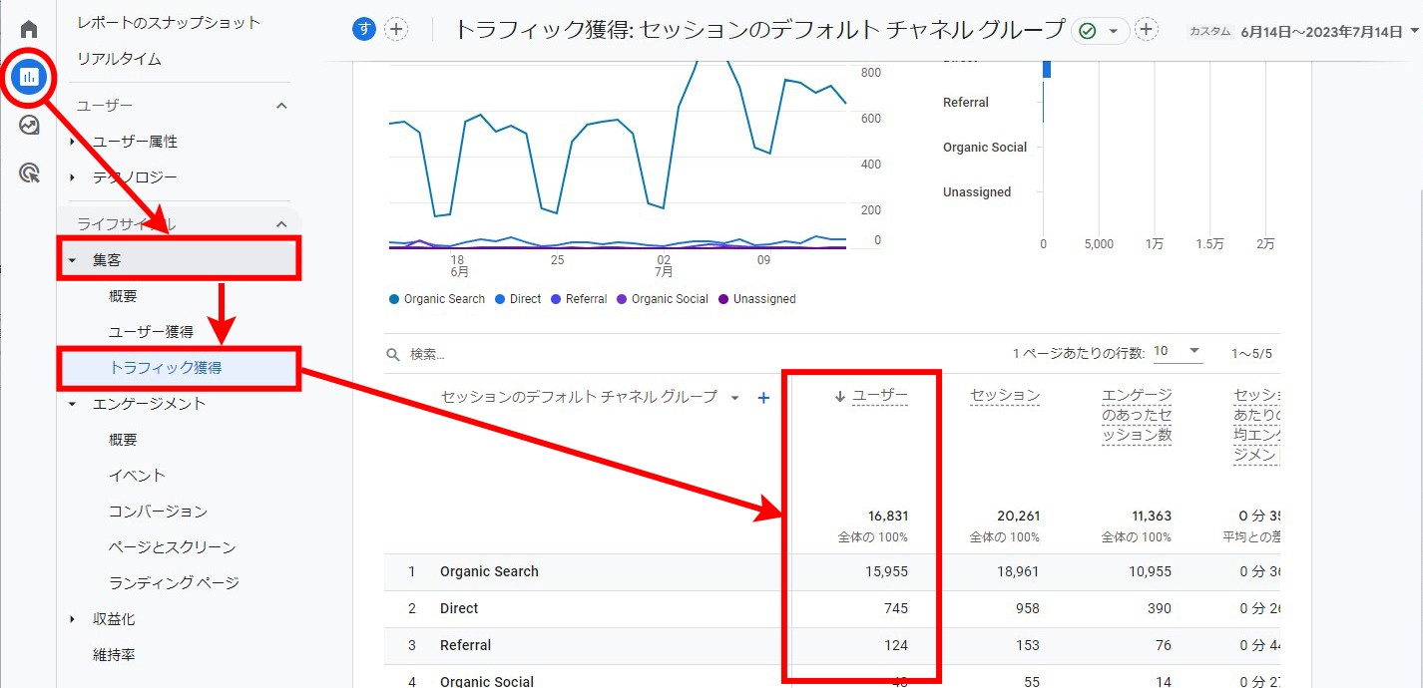The height and width of the screenshot is (688, 1423).
Task: Click the Organic Search row label
Action: coord(489,571)
